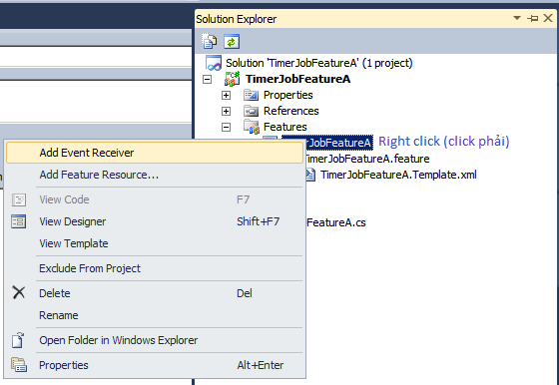Click the XML file icon beside Template.xml

(x=310, y=175)
